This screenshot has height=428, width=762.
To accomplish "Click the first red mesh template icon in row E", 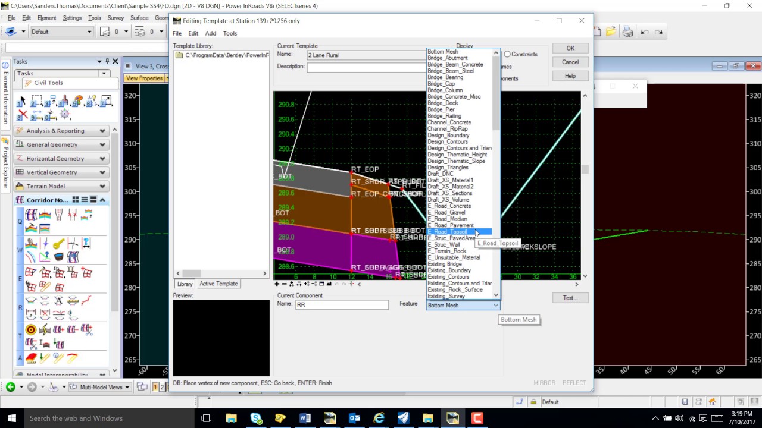I will pos(31,273).
